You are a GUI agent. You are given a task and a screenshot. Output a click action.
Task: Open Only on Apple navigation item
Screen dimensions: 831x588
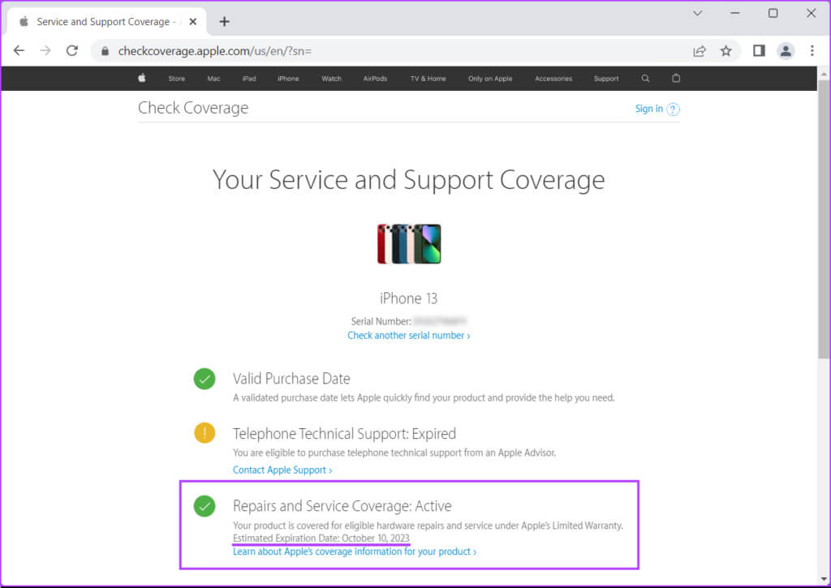(x=490, y=79)
